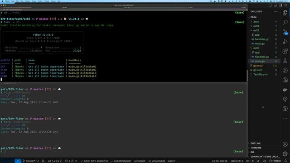Click top terminal scrollbar
This screenshot has height=163, width=290.
[x=247, y=76]
